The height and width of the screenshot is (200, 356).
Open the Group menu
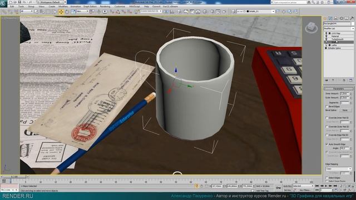(31, 7)
